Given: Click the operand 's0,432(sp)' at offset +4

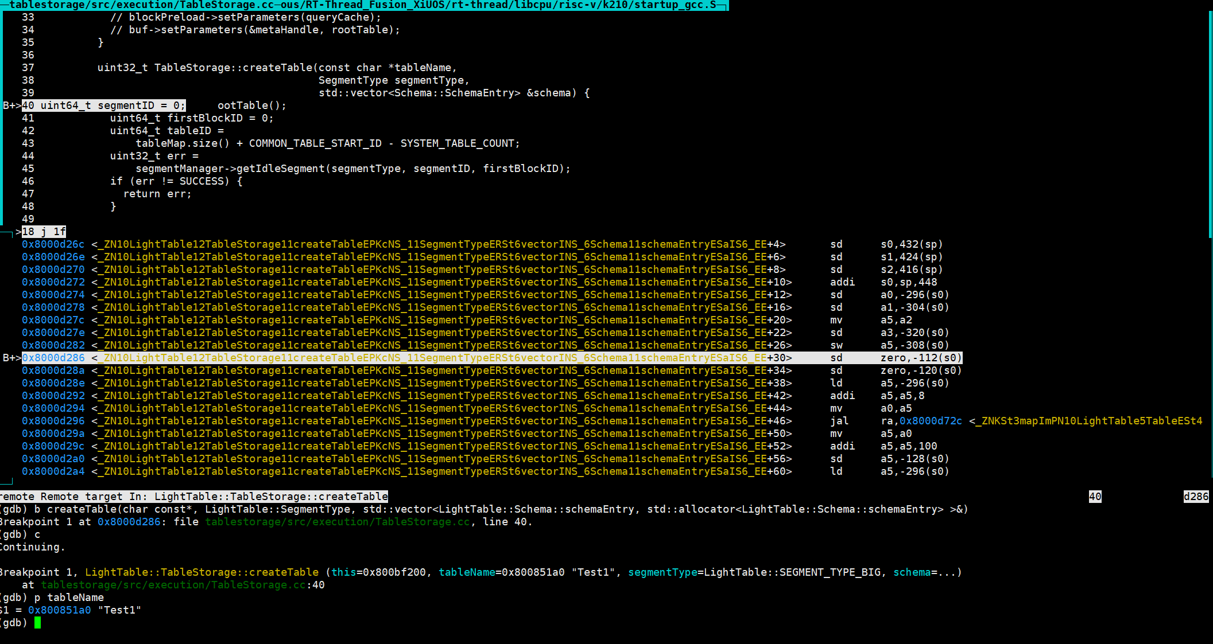Looking at the screenshot, I should 912,244.
